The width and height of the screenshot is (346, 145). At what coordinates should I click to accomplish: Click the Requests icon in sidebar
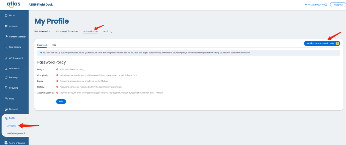click(x=6, y=88)
